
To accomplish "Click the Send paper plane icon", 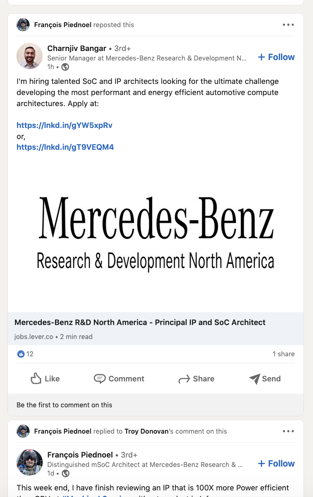I will (255, 379).
